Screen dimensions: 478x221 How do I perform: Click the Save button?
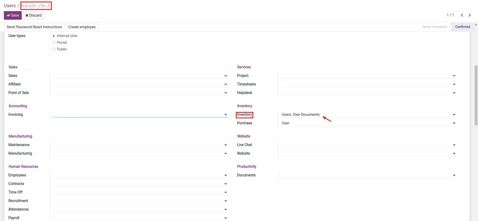tap(13, 15)
